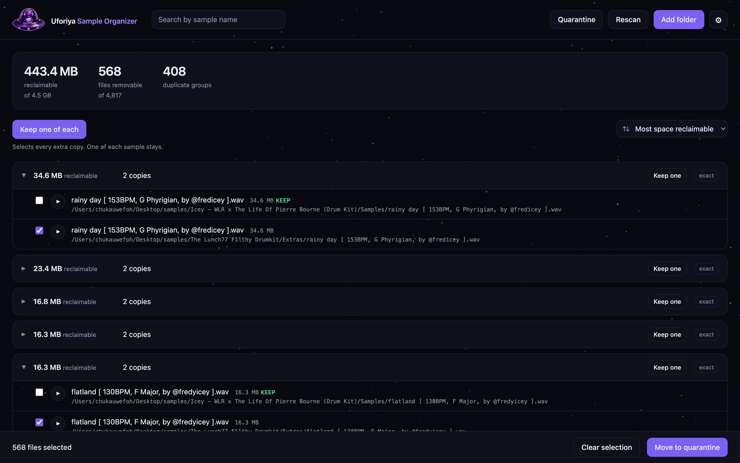Click the exact badge on 16.8 MB group

tap(706, 302)
